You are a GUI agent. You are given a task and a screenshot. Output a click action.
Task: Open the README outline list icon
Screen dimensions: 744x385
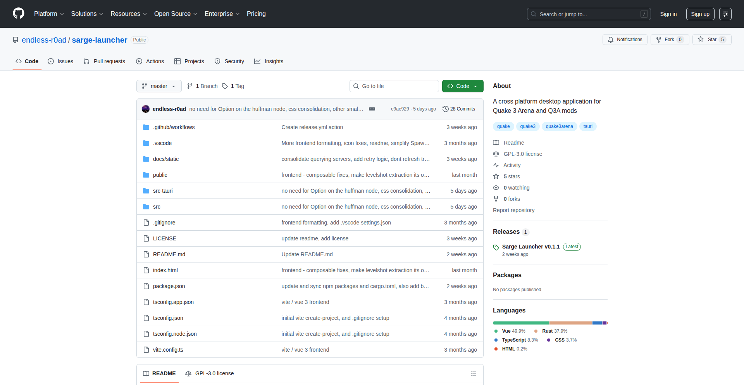[473, 374]
